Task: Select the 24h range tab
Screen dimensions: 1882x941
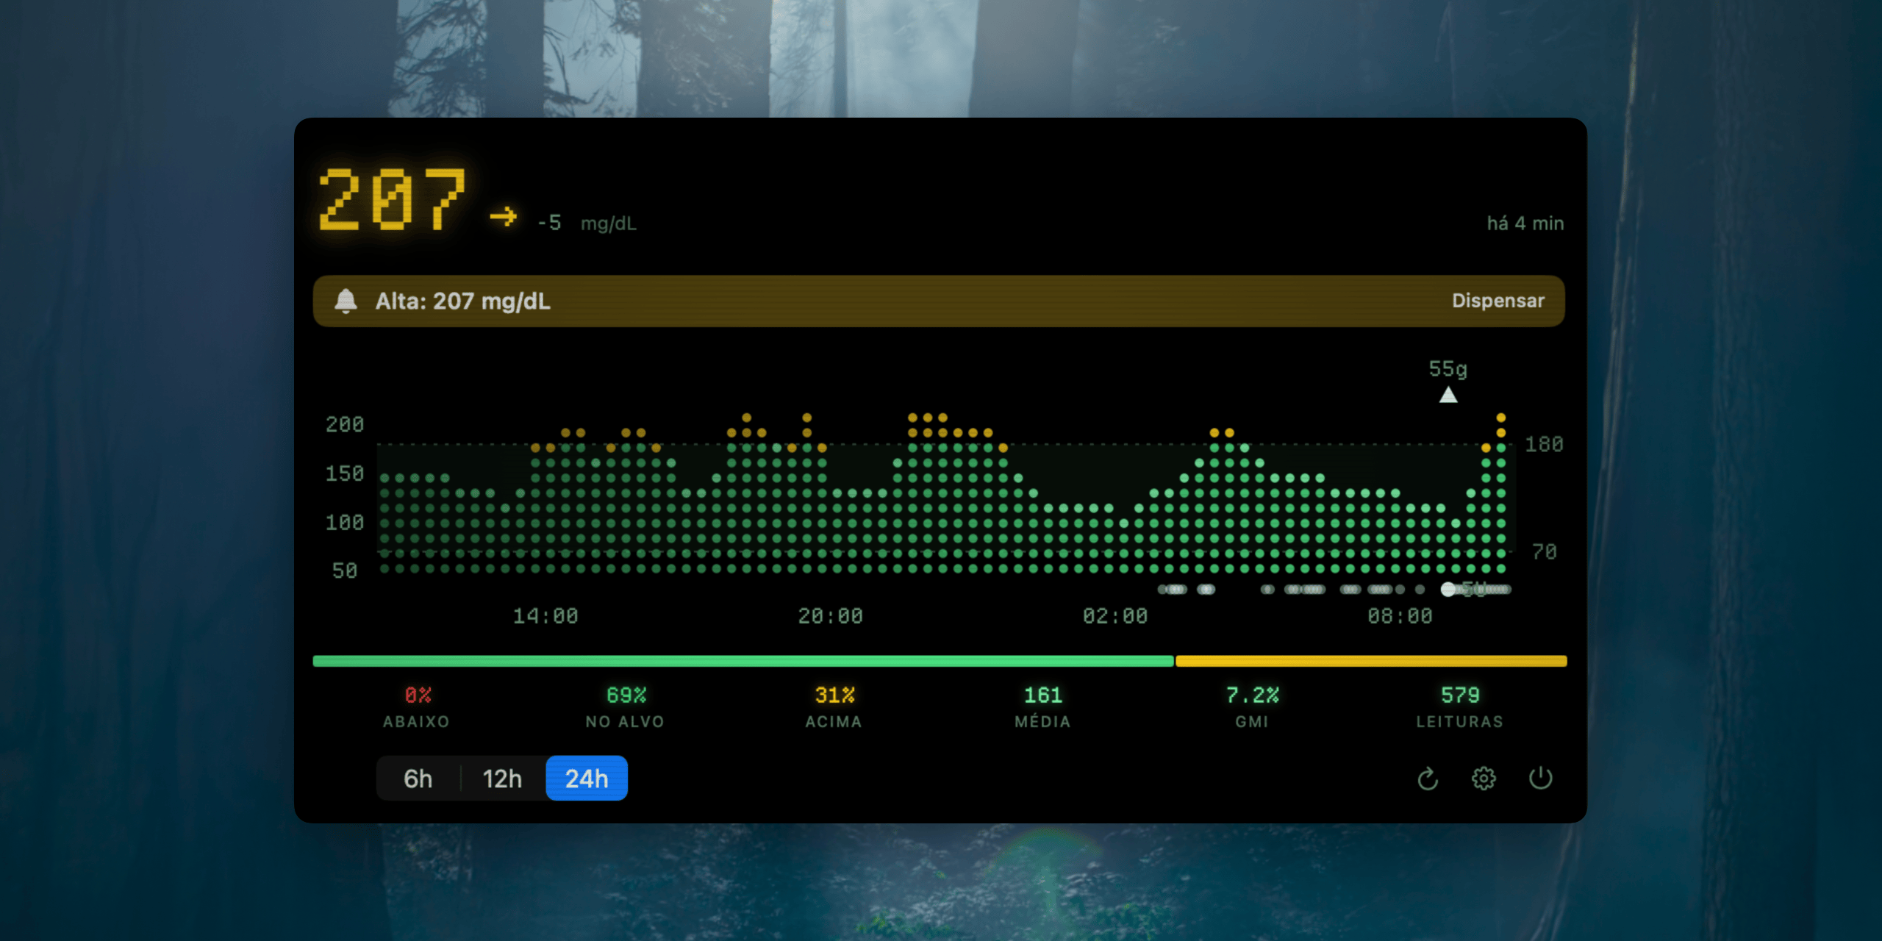Action: (587, 779)
